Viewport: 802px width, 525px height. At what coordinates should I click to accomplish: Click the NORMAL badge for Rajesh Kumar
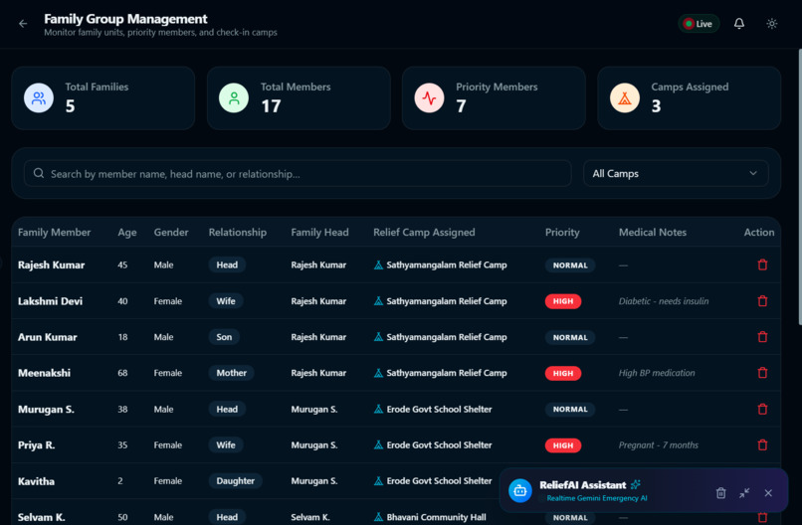pos(570,265)
